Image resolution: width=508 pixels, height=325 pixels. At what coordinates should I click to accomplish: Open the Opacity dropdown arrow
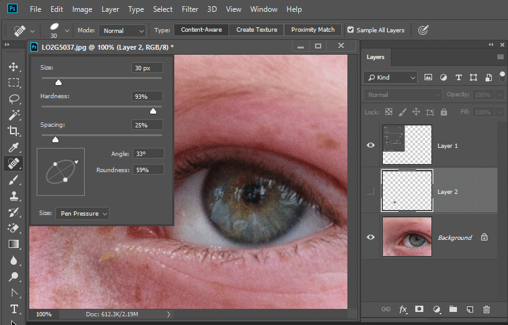click(499, 94)
